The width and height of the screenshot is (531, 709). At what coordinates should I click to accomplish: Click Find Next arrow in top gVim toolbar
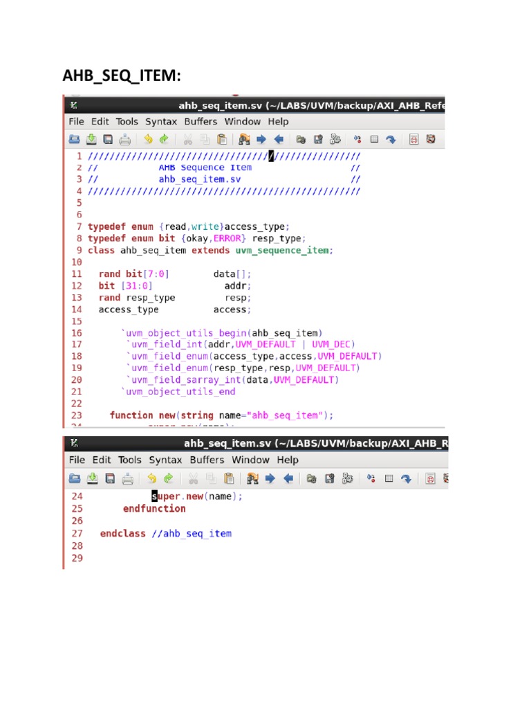click(261, 139)
